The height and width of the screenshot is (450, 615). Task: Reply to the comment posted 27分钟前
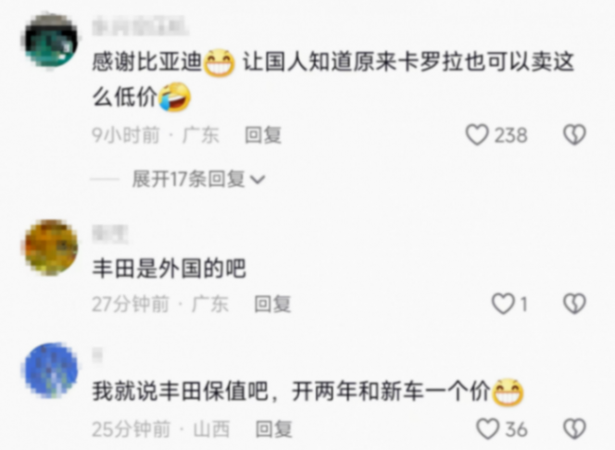click(272, 305)
